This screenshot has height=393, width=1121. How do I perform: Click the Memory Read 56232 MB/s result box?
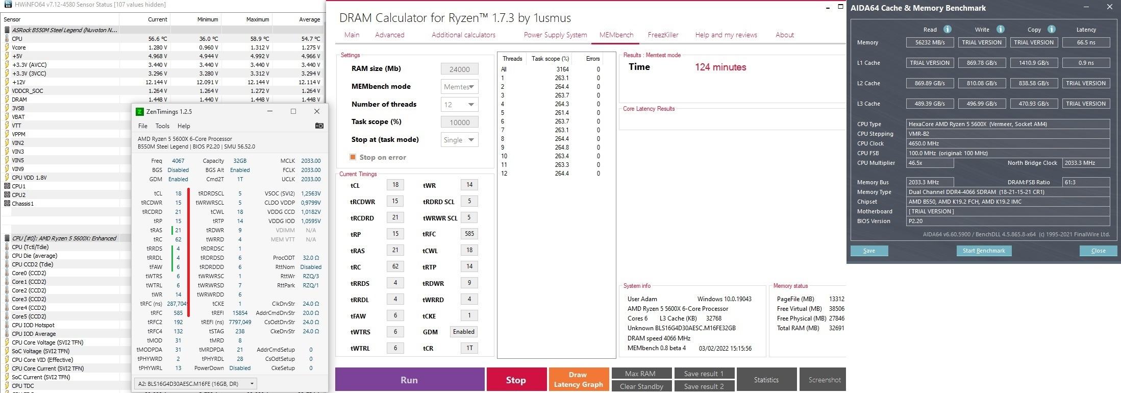(930, 42)
